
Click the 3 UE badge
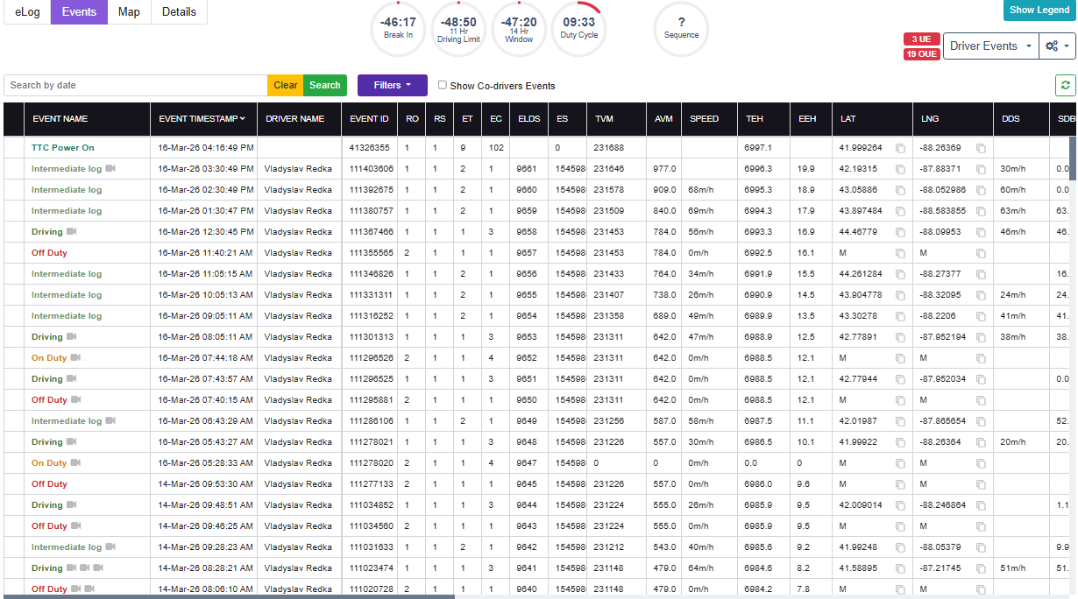921,39
